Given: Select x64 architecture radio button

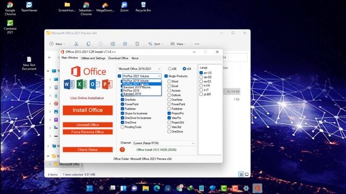Looking at the screenshot, I should 184,69.
